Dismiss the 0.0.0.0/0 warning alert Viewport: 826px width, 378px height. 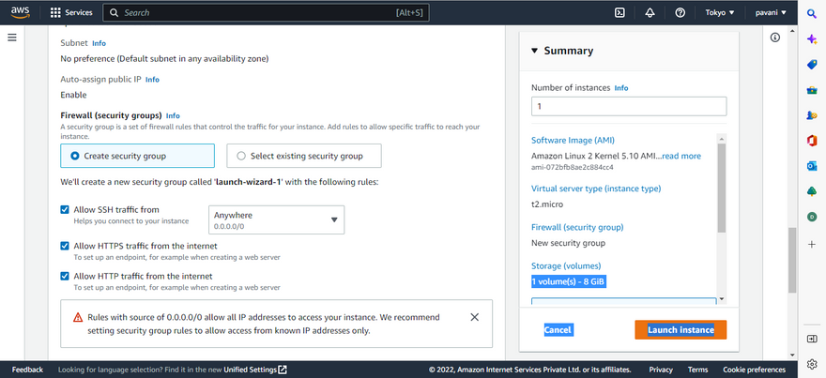[x=475, y=317]
